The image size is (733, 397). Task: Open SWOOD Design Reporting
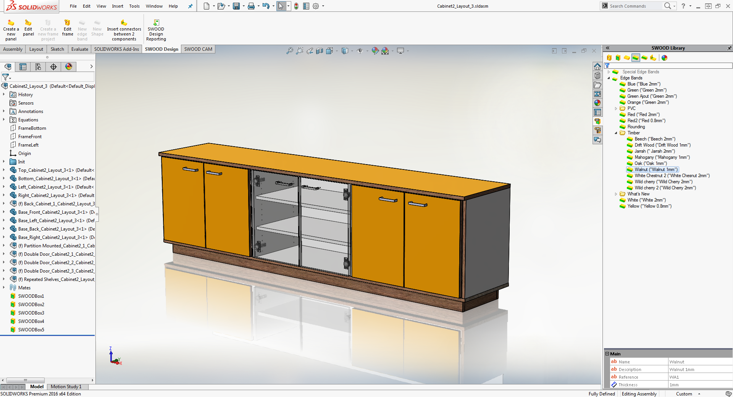click(x=156, y=23)
